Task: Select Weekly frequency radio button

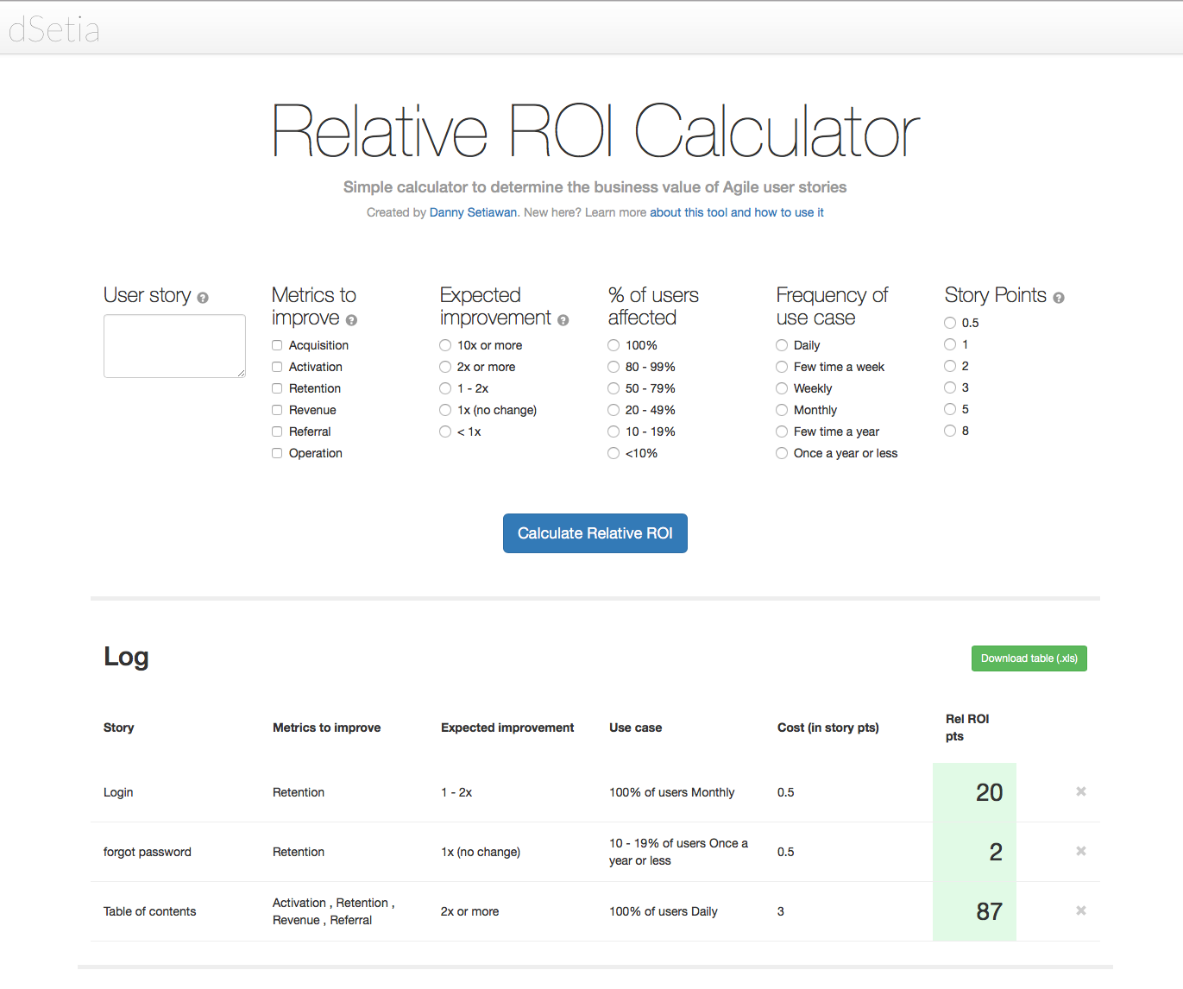Action: 782,388
